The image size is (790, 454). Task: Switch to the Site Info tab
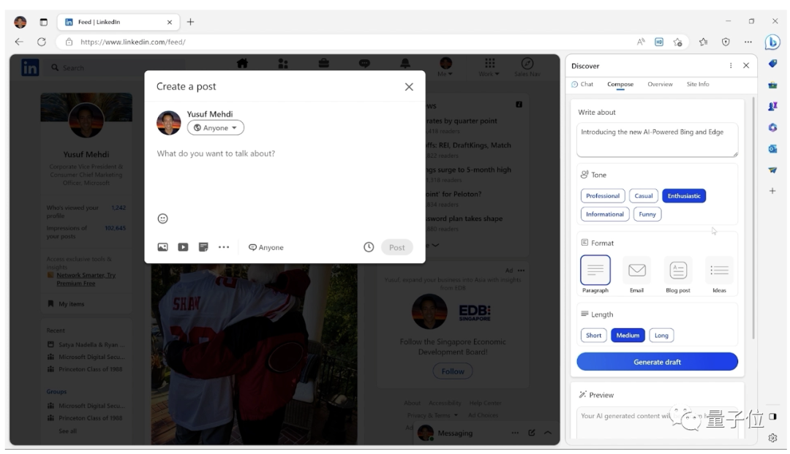[698, 84]
